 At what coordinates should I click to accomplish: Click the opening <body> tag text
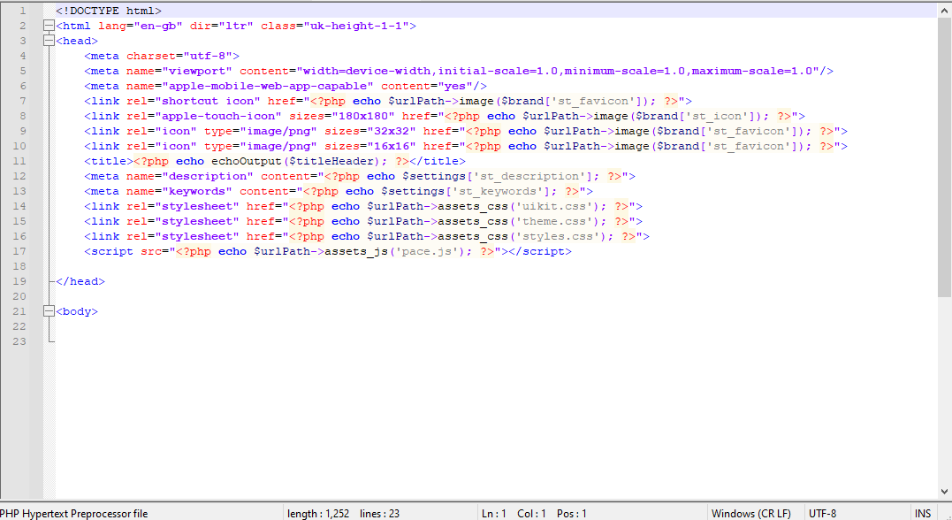click(x=77, y=311)
